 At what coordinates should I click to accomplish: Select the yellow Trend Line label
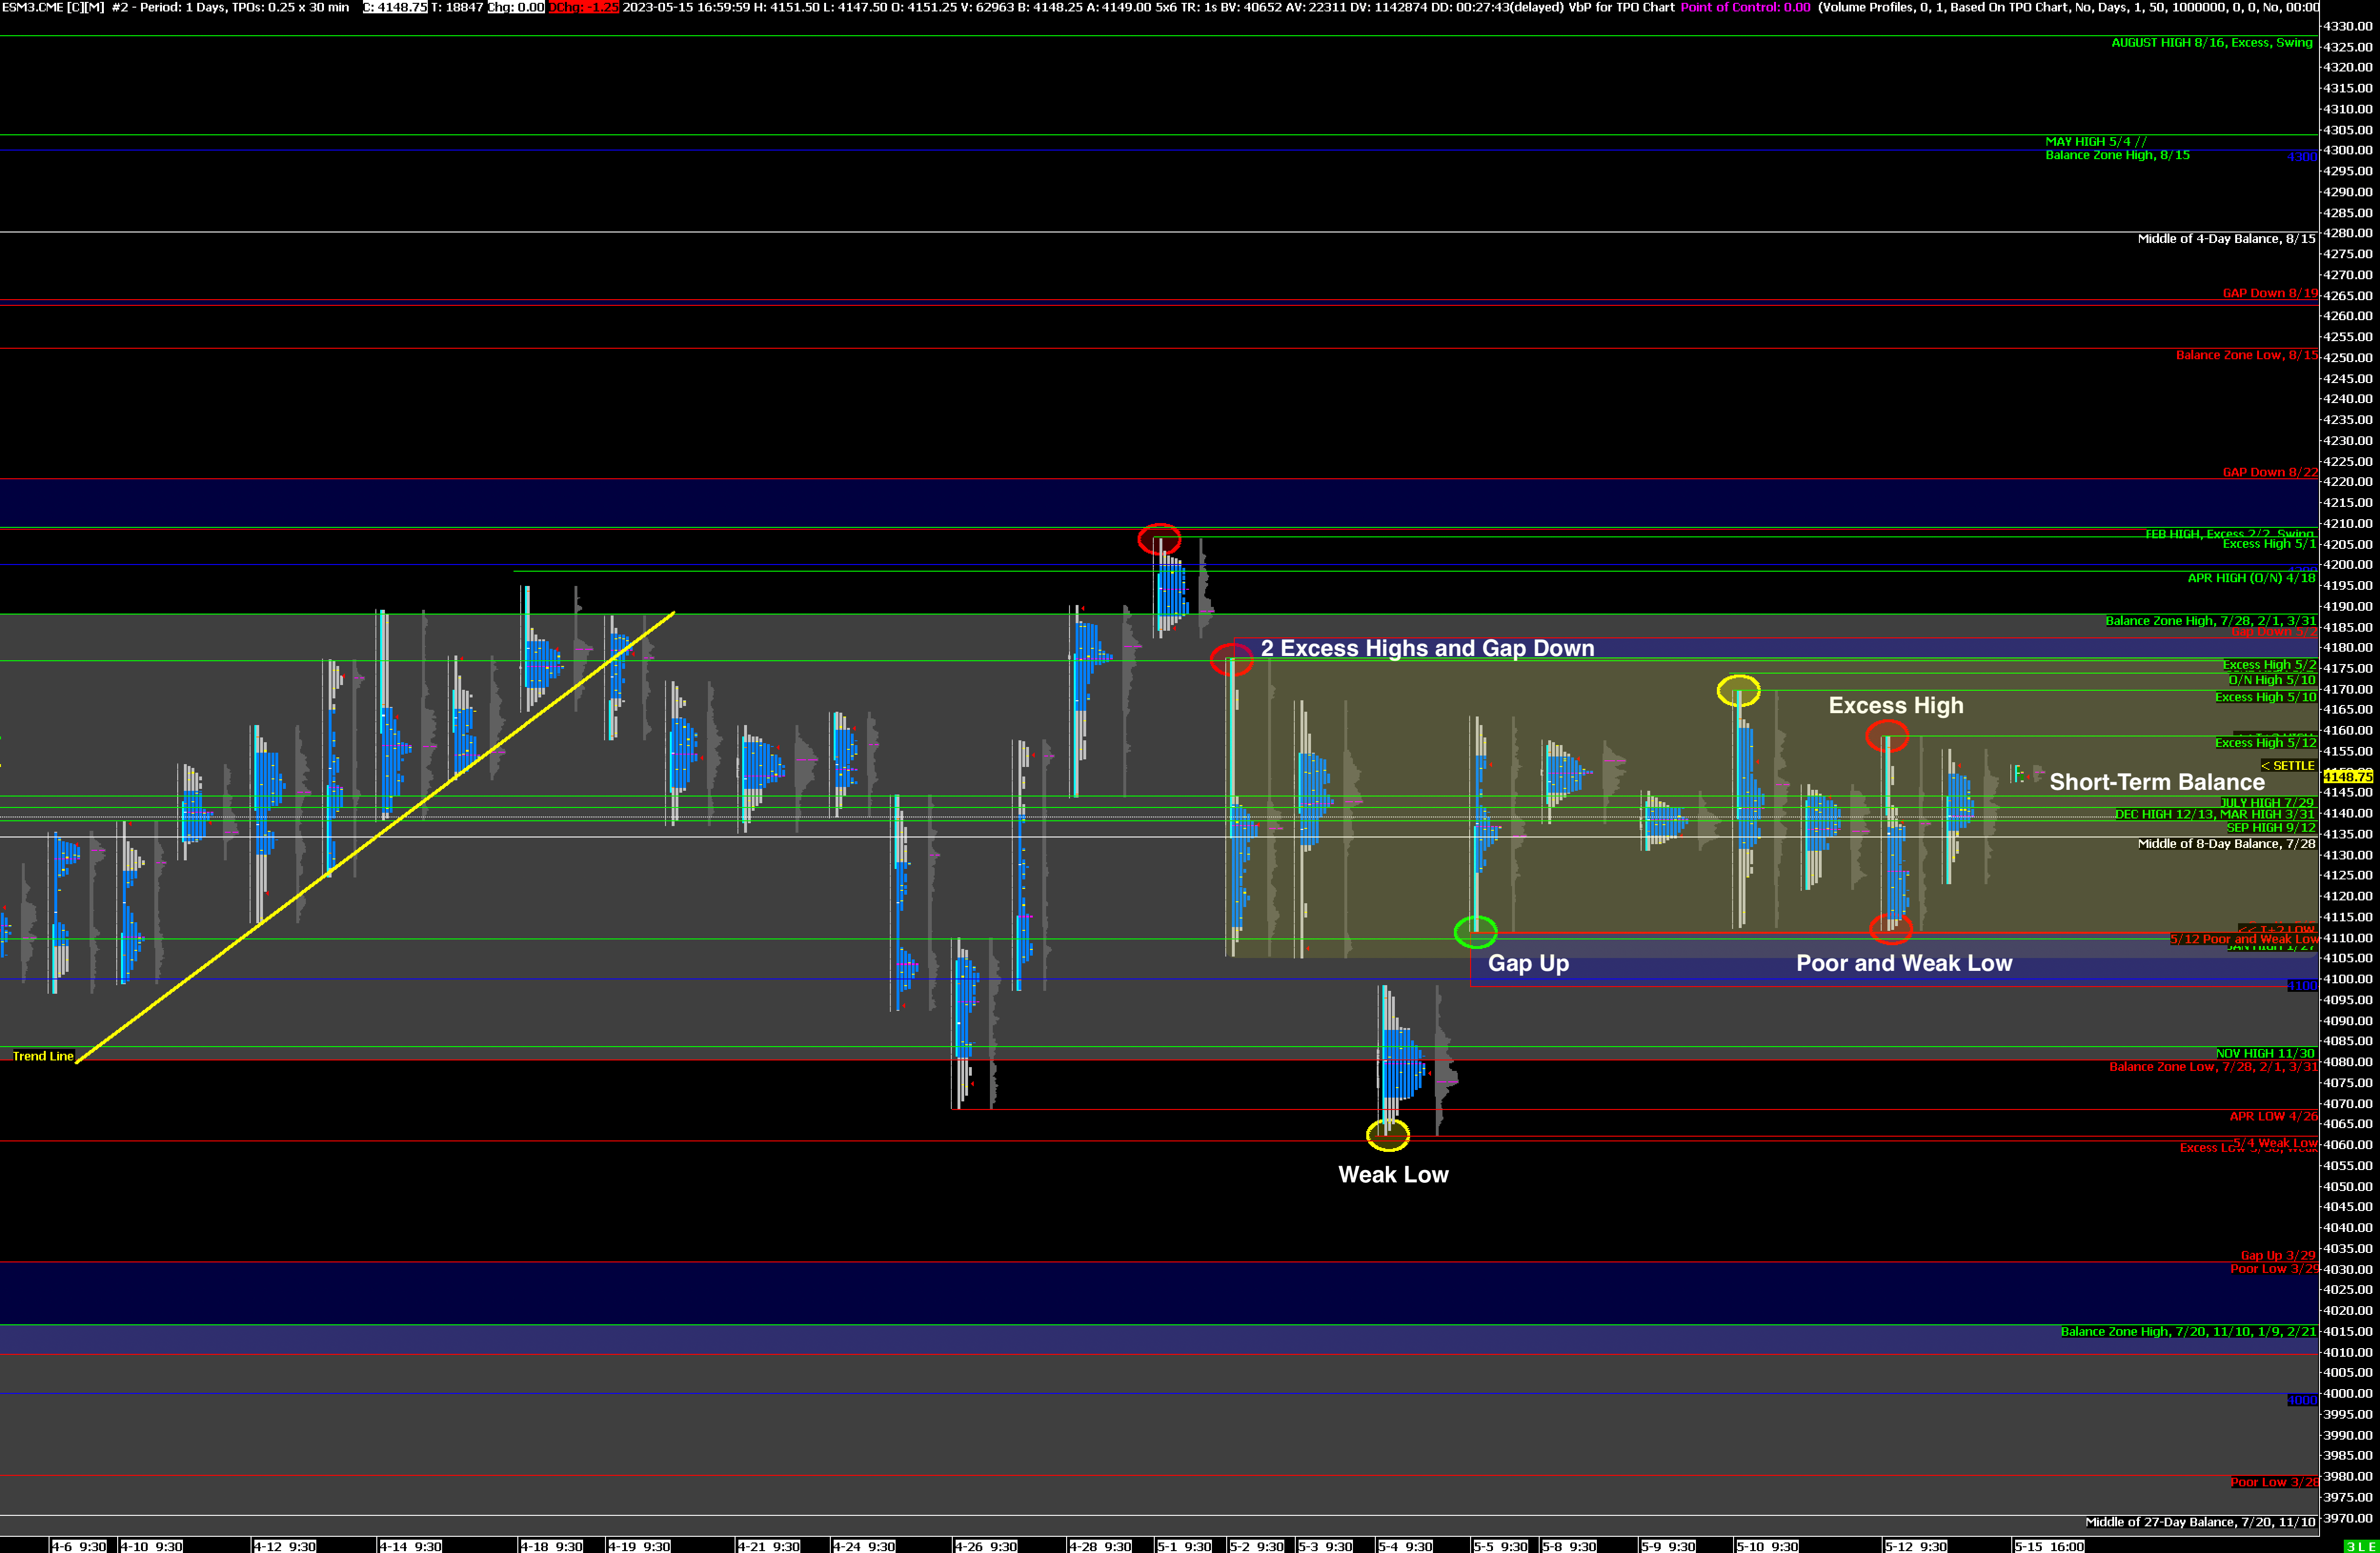(43, 1056)
